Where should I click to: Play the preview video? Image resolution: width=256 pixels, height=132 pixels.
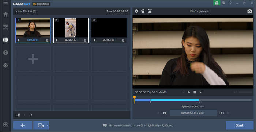(189, 92)
